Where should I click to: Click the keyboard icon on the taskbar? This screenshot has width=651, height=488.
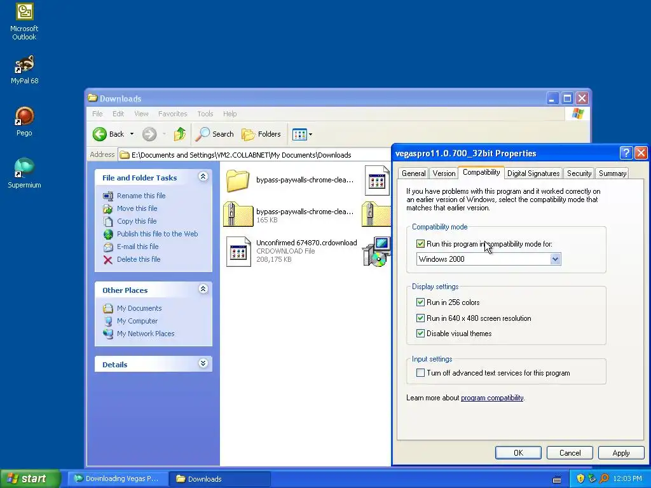(557, 479)
